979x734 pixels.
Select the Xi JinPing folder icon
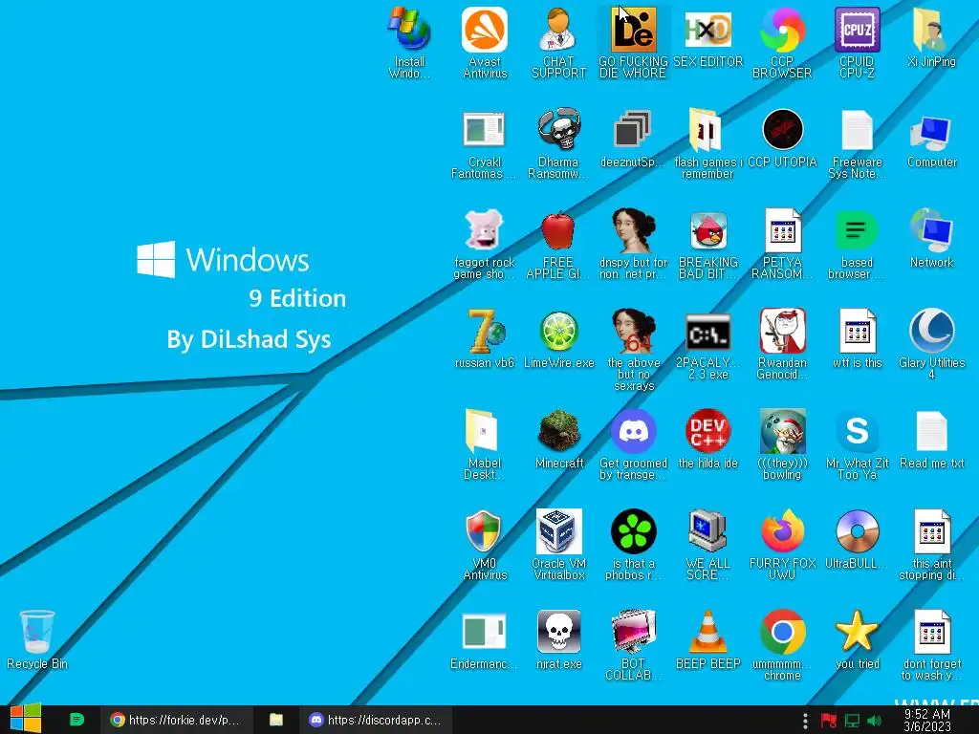(x=931, y=37)
